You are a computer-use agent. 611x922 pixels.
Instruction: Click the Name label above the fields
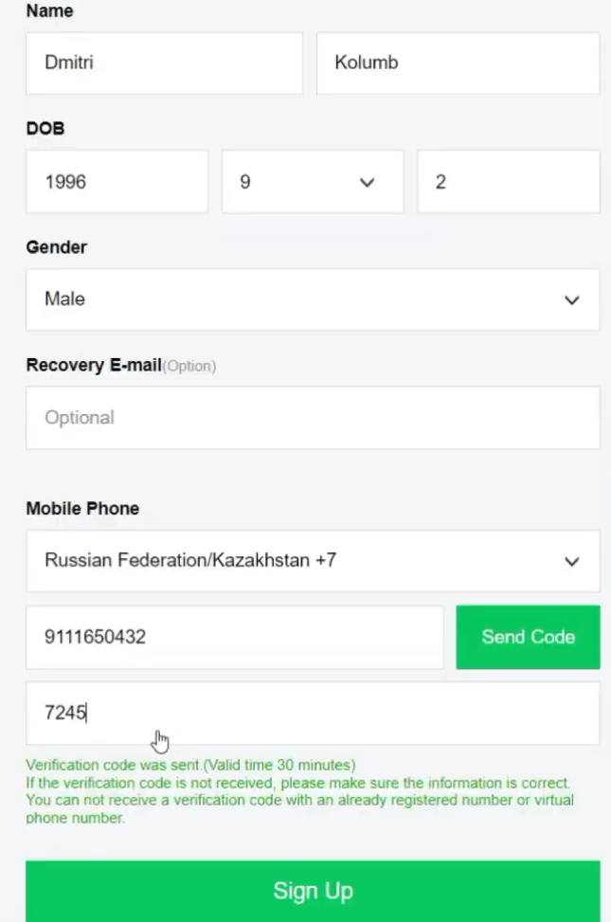(49, 10)
